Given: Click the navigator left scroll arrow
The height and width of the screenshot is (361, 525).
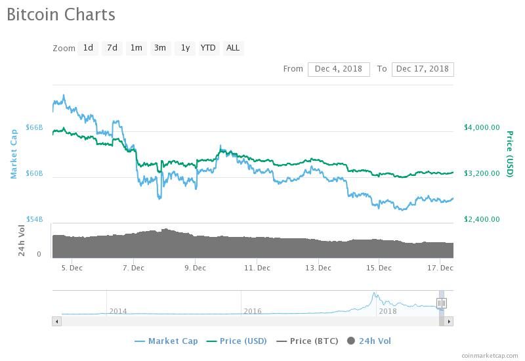Looking at the screenshot, I should pos(57,322).
